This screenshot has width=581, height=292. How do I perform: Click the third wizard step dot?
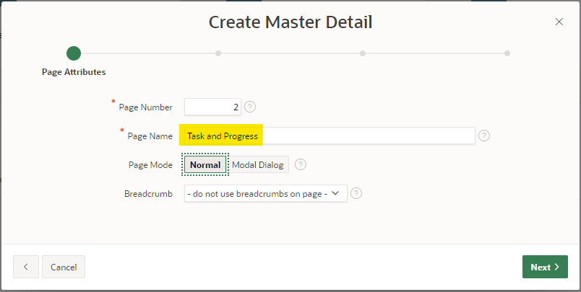363,53
